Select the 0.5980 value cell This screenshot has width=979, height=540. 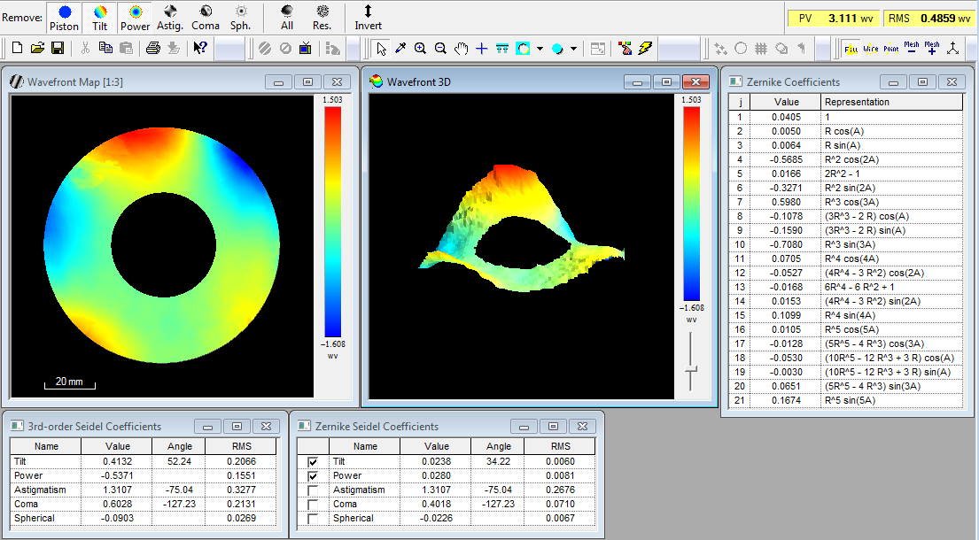pos(786,202)
